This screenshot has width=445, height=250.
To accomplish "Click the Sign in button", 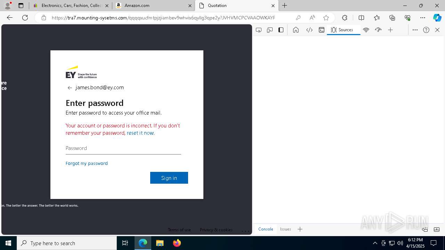I will [x=169, y=178].
